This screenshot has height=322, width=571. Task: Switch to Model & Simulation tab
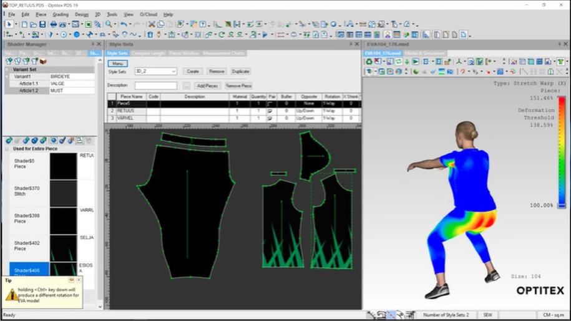(425, 53)
